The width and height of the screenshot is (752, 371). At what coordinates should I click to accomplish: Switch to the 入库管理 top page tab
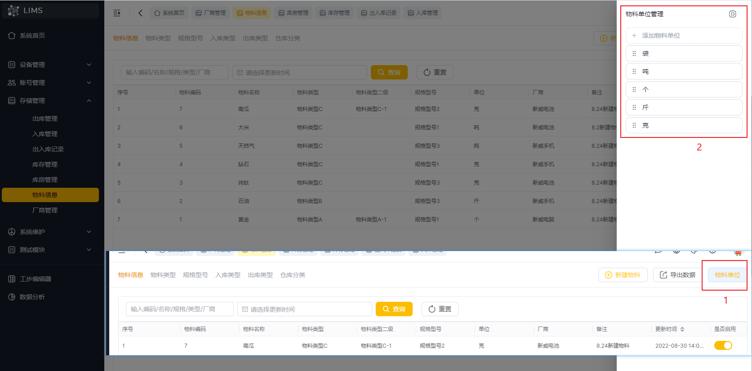(x=423, y=13)
